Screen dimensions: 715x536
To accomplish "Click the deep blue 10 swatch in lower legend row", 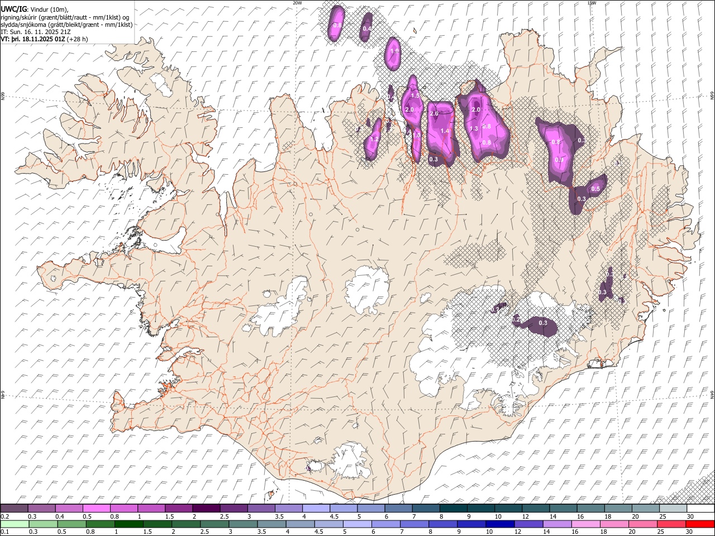I will pos(500,524).
